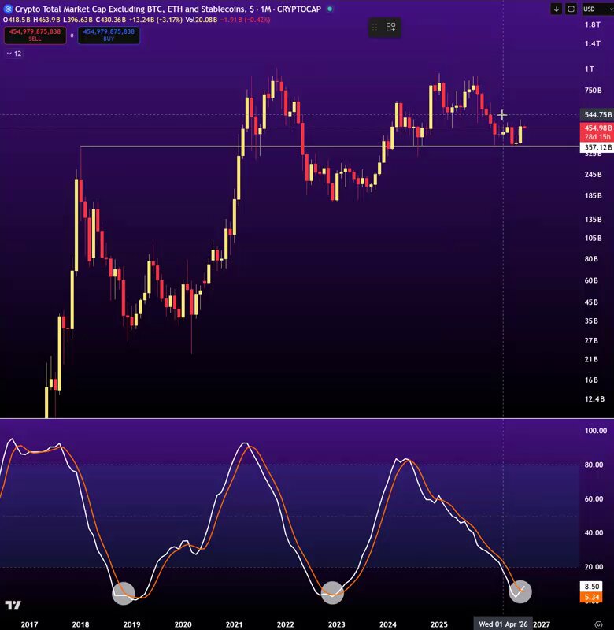The image size is (614, 630).
Task: Click the +13.24B (+3.17%) change text
Action: [155, 20]
